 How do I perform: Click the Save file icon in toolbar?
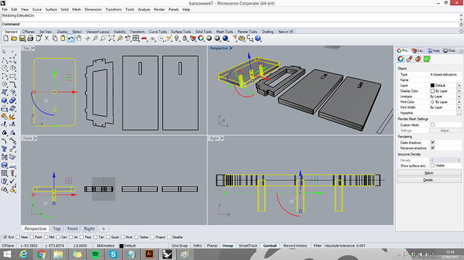pos(22,39)
